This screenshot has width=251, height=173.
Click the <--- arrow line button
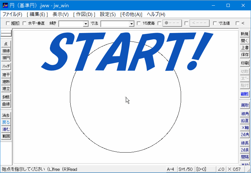click(200, 23)
